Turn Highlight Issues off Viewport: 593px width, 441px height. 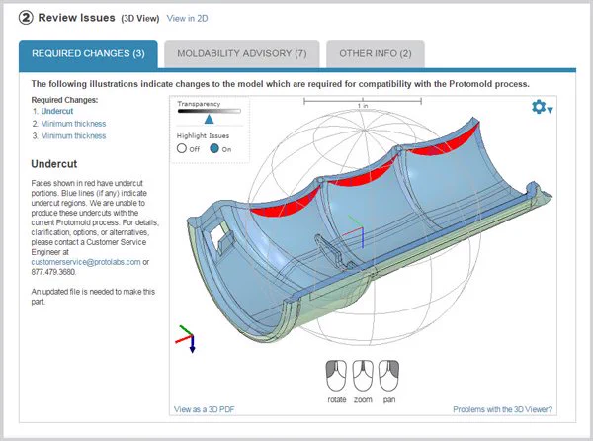click(x=182, y=148)
